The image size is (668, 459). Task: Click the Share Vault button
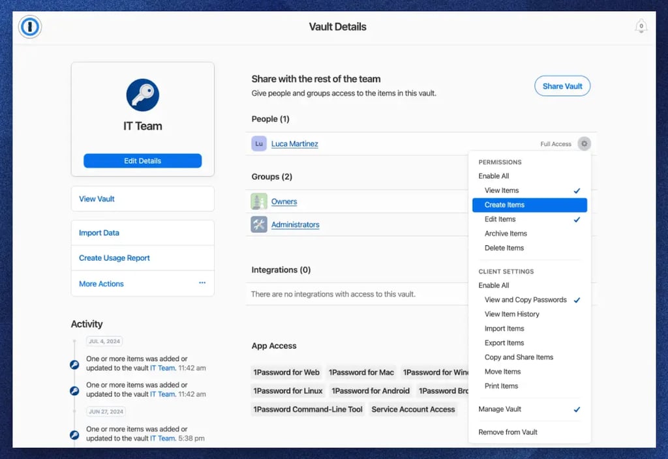[562, 85]
